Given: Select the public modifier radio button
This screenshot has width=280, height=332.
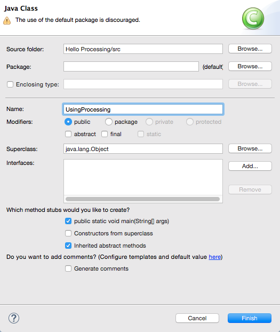Looking at the screenshot, I should pyautogui.click(x=68, y=122).
